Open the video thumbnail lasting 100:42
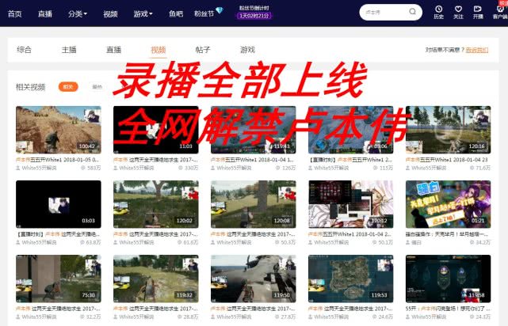This screenshot has height=326, width=508. [59, 130]
